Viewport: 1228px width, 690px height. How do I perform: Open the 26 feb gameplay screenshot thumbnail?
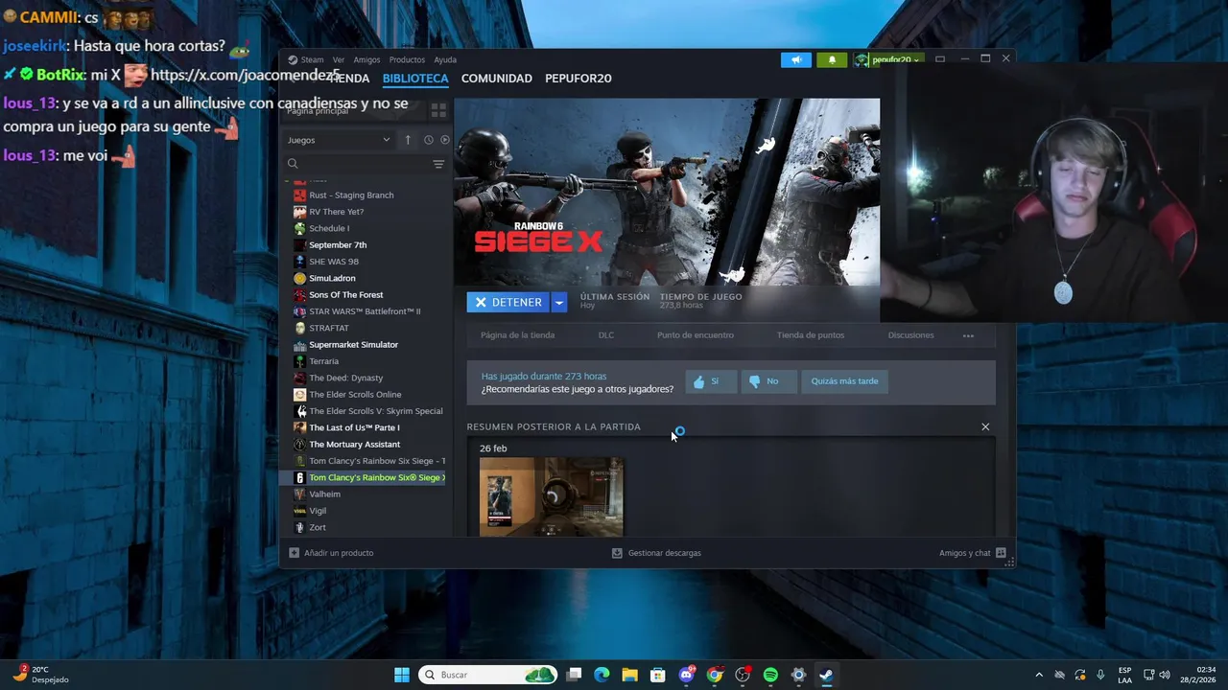(x=552, y=496)
